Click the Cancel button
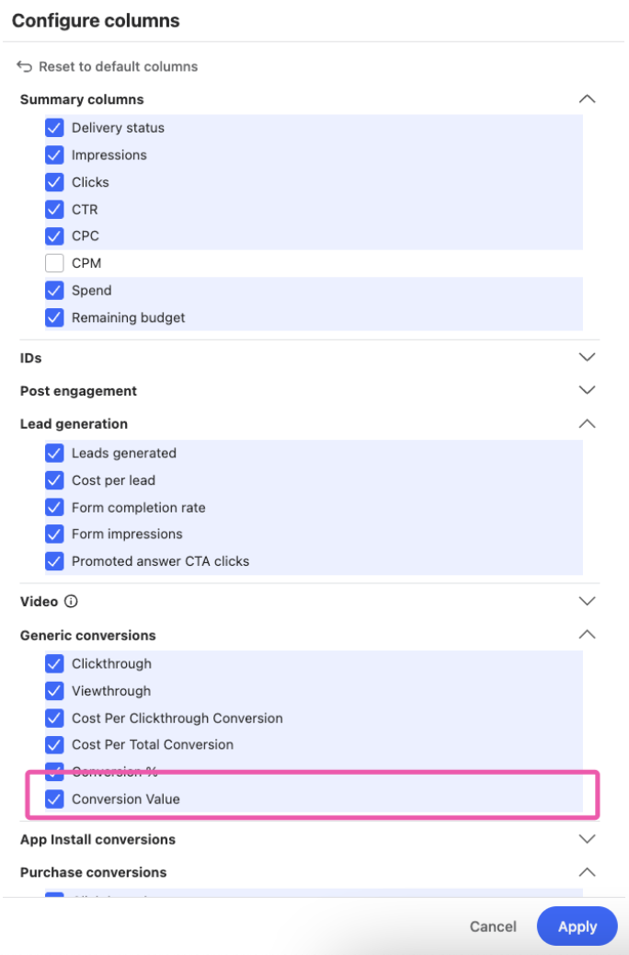 point(493,926)
